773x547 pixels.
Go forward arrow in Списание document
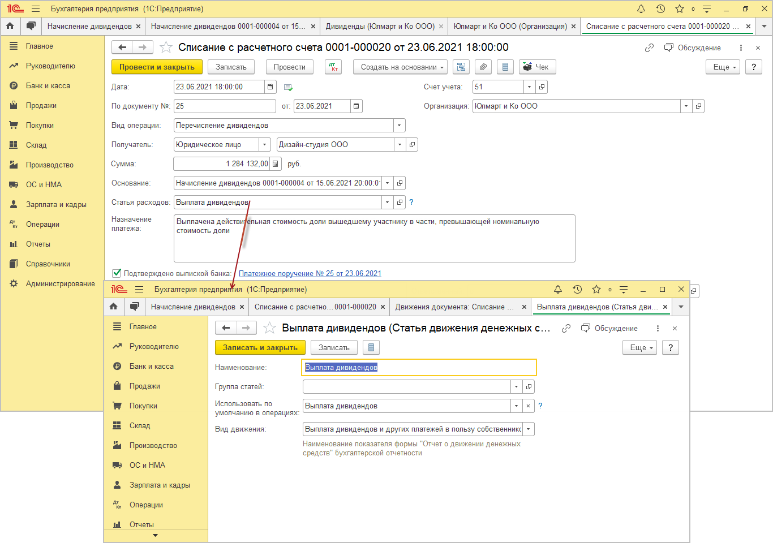click(143, 47)
